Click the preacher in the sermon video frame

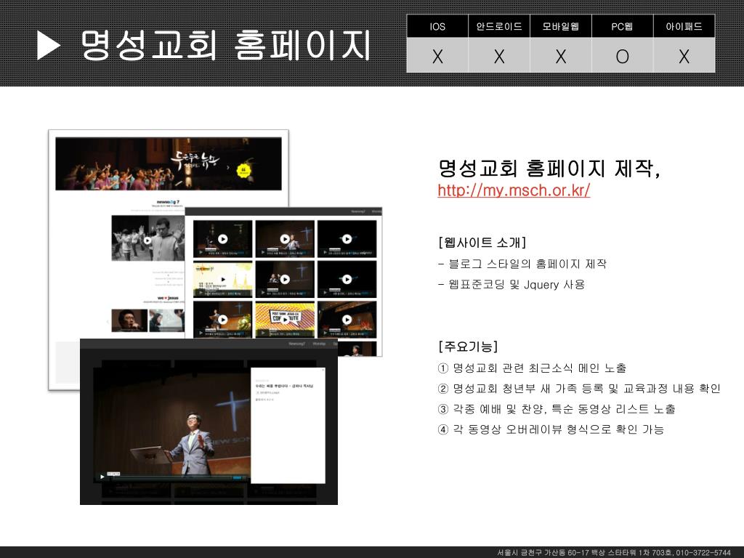[194, 444]
